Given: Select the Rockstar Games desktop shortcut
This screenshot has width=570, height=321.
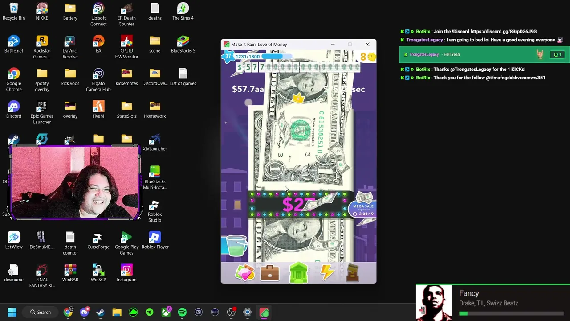Looking at the screenshot, I should pyautogui.click(x=42, y=47).
